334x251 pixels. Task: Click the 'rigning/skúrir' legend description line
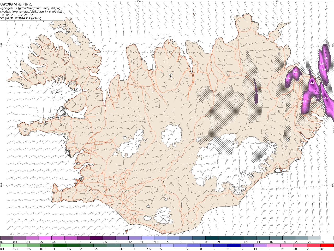click(x=30, y=8)
